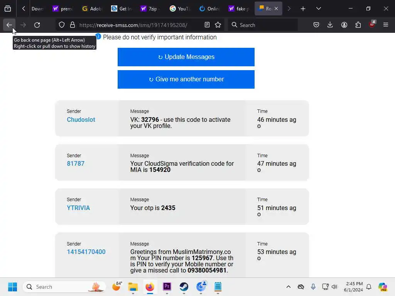This screenshot has height=296, width=395.
Task: Switch to the Yahoo 'prem' tab
Action: click(62, 9)
